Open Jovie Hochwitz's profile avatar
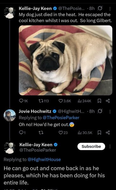 point(10,115)
